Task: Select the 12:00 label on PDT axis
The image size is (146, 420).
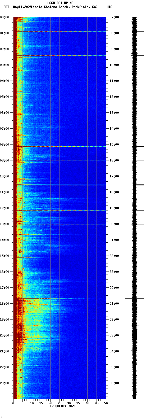Action: (x=5, y=208)
